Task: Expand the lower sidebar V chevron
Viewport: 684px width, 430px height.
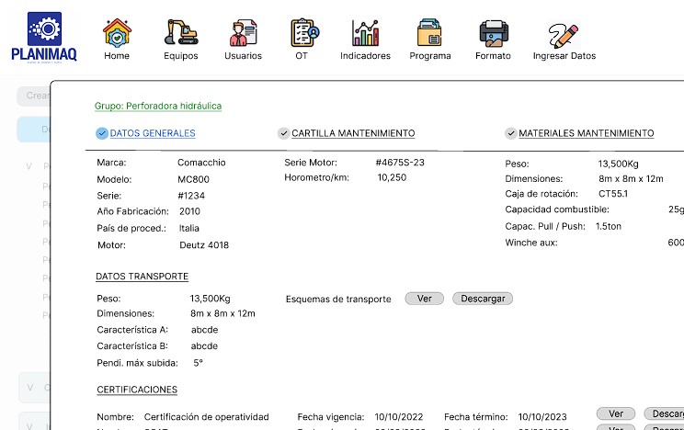Action: [x=28, y=388]
